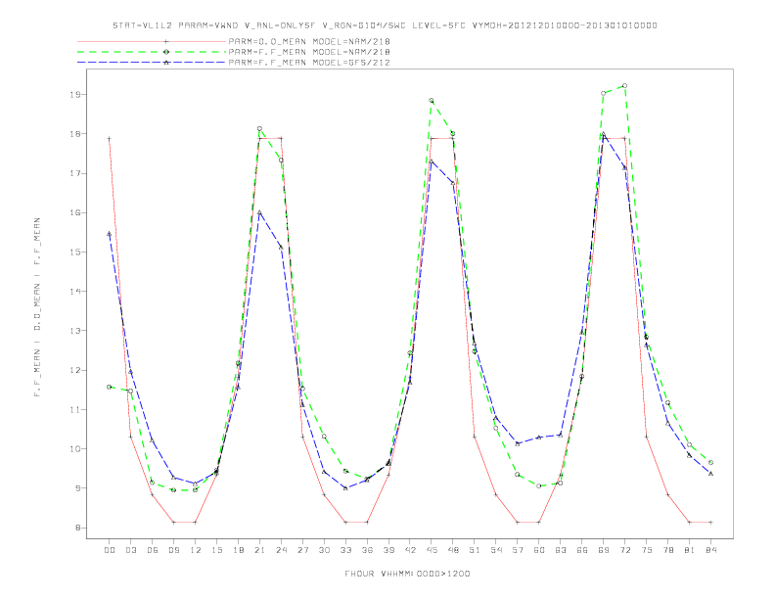The width and height of the screenshot is (775, 599).
Task: Click x-axis forecast hour label 30
Action: click(324, 550)
